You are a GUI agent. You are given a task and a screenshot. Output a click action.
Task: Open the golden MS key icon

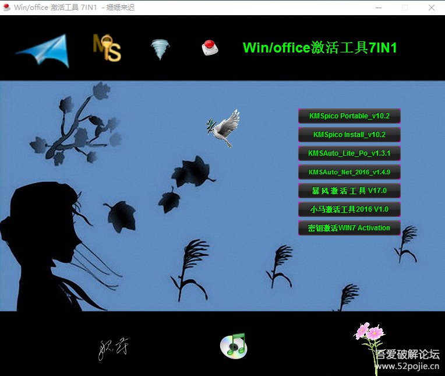107,48
